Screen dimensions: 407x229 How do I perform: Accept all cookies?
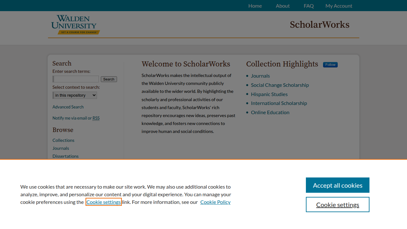[338, 185]
